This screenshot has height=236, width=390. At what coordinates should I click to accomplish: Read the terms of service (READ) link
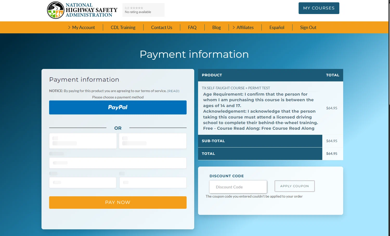click(x=173, y=91)
